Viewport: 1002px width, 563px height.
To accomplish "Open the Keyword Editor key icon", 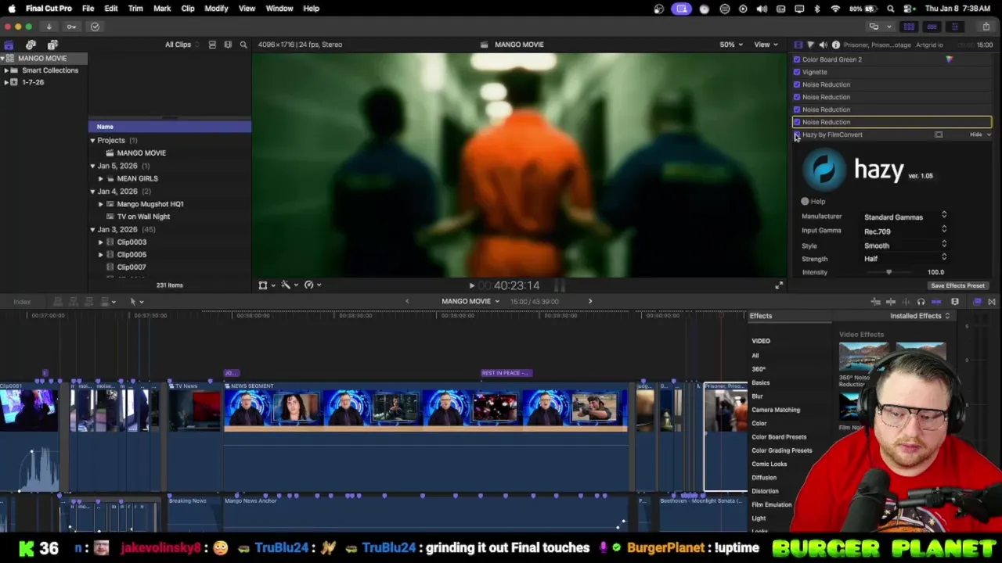I will (71, 27).
